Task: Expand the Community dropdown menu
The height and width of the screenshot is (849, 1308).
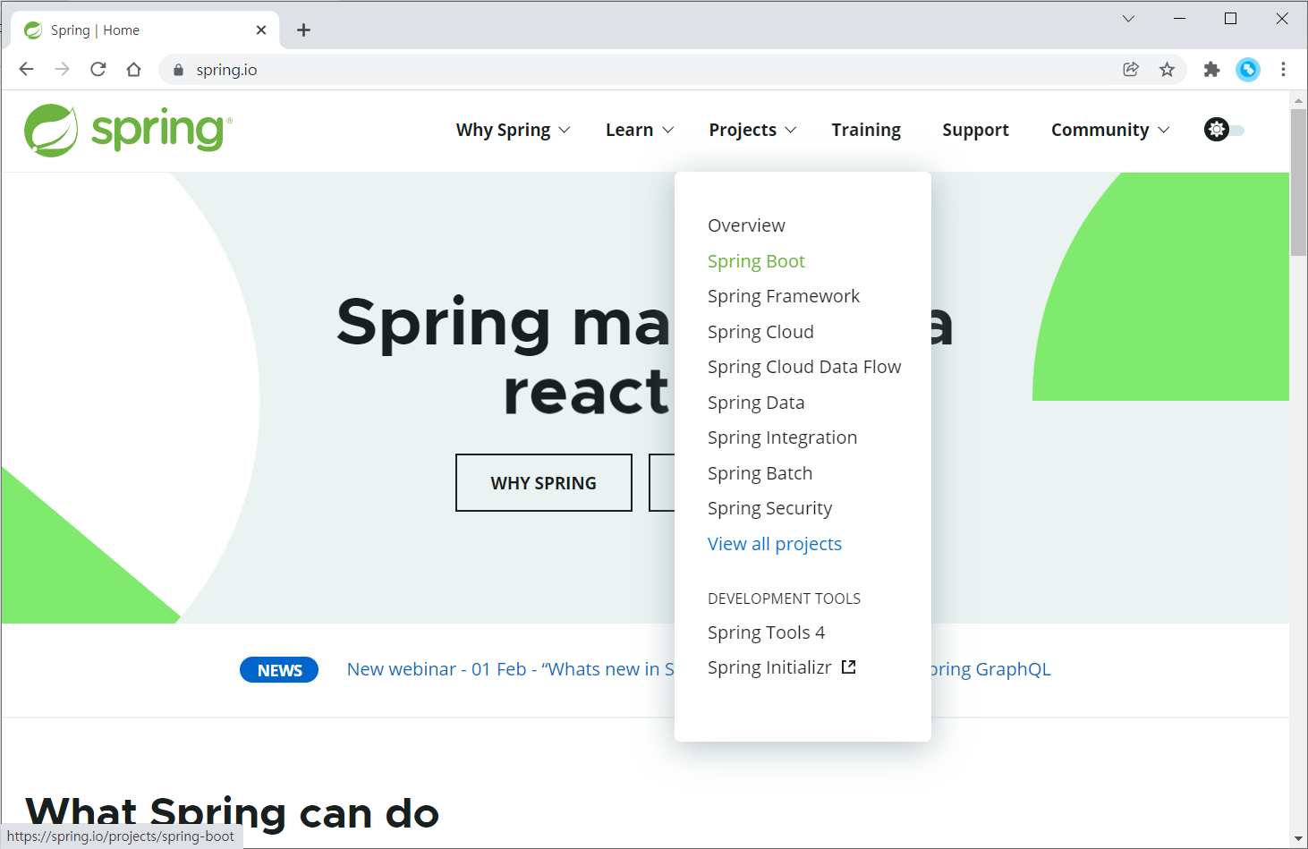Action: click(x=1109, y=130)
